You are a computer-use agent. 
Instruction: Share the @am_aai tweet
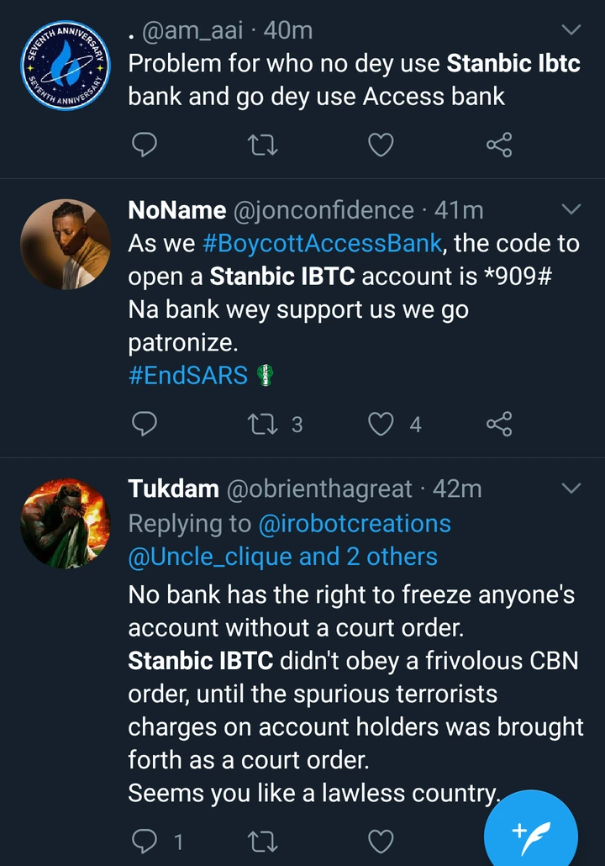pos(499,145)
